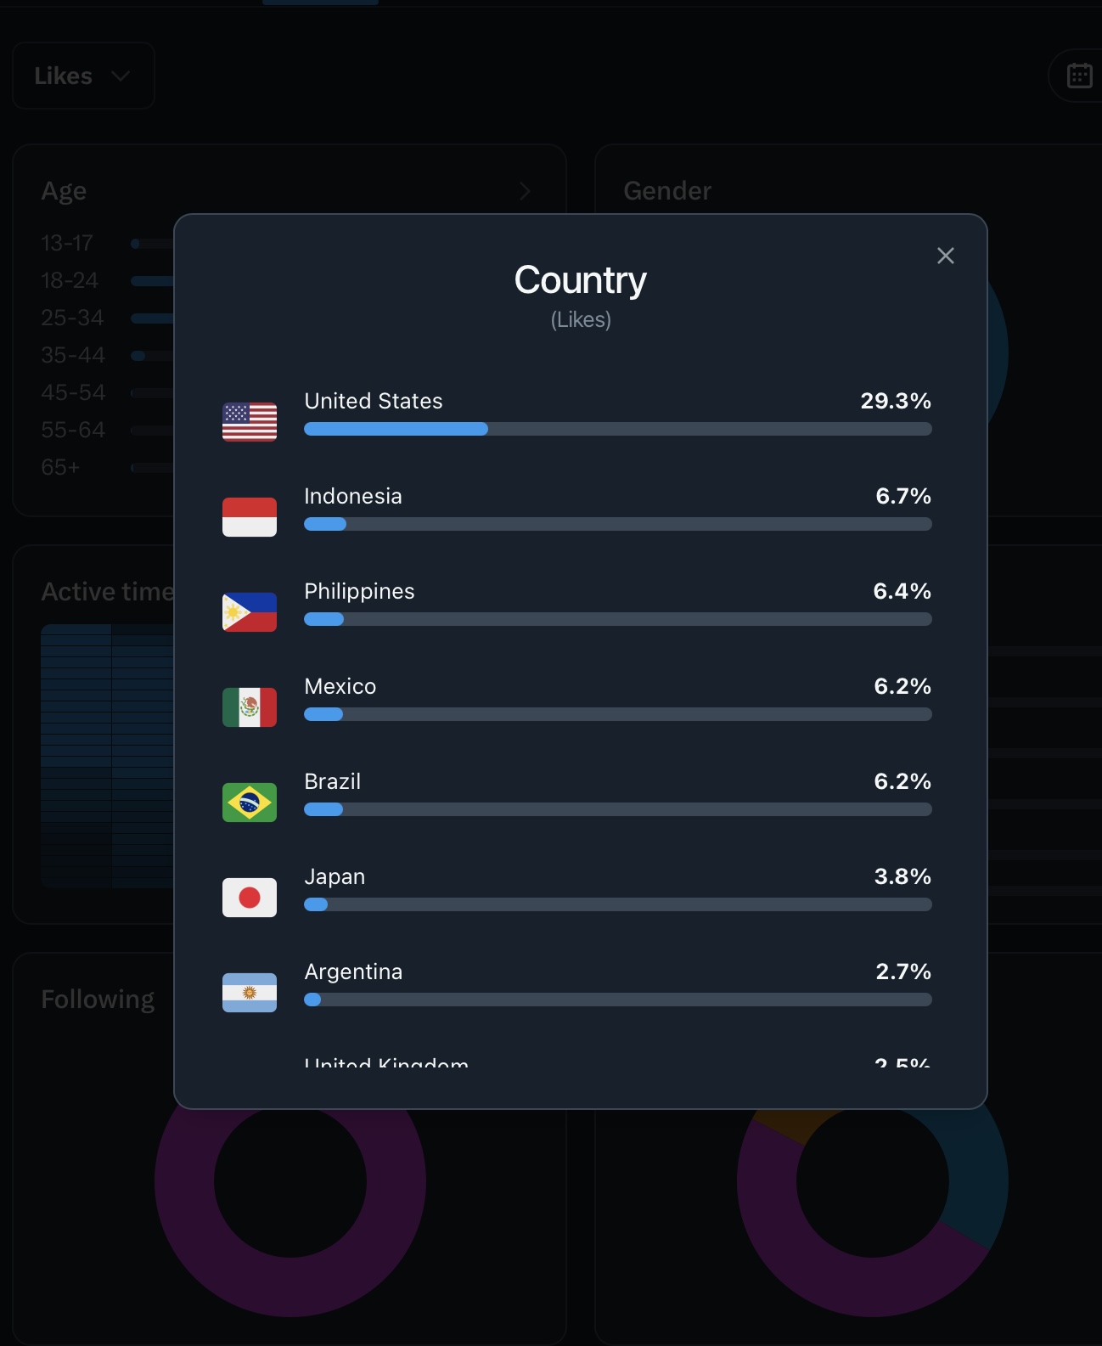Click the Japan flag icon
1102x1346 pixels.
click(x=250, y=898)
